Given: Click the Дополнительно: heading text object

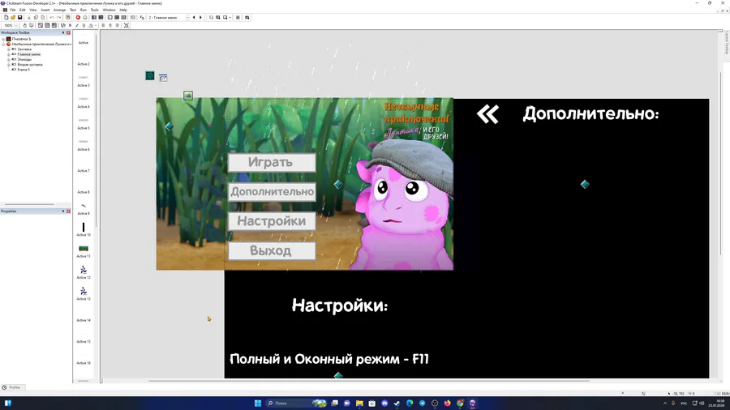Looking at the screenshot, I should point(590,114).
